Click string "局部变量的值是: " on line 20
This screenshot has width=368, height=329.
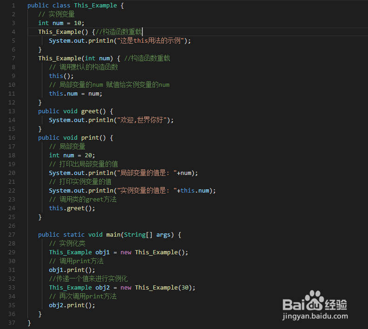pyautogui.click(x=147, y=173)
